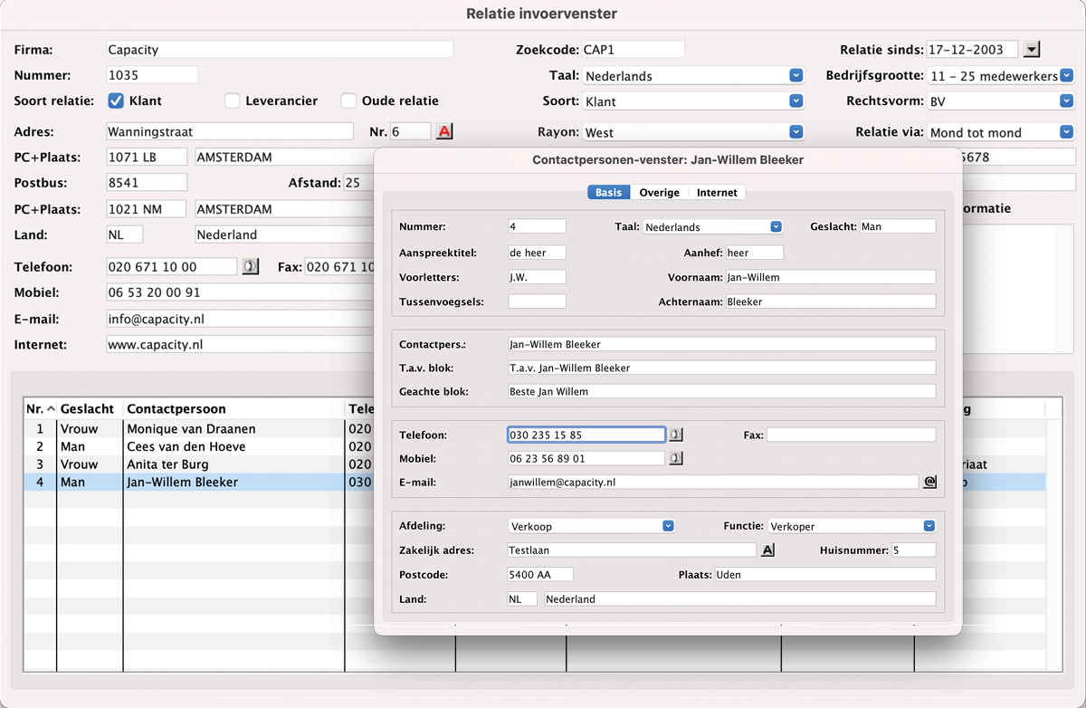1086x708 pixels.
Task: Enable the Leverancier checkbox
Action: click(x=233, y=100)
